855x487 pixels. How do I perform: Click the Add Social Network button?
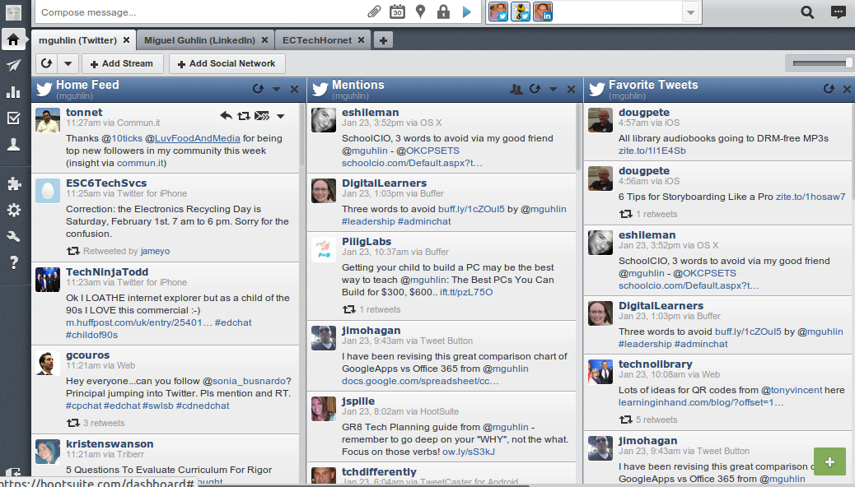pos(227,63)
